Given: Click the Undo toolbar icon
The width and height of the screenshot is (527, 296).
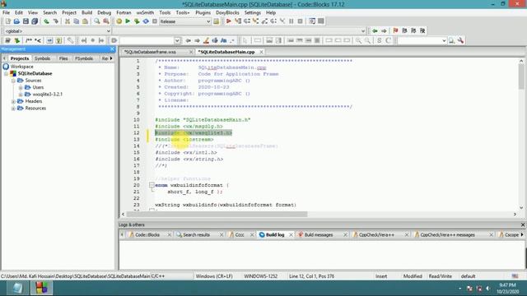Looking at the screenshot, I should click(x=46, y=21).
